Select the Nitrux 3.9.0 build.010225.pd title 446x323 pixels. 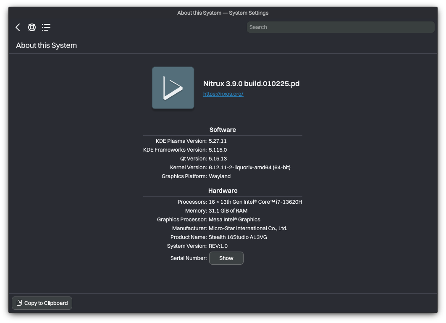coord(251,84)
